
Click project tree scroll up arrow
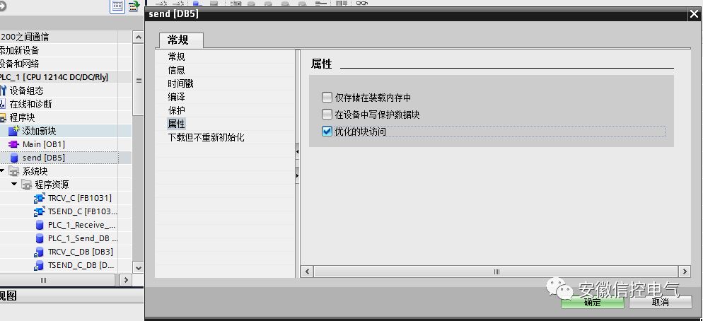[x=138, y=37]
